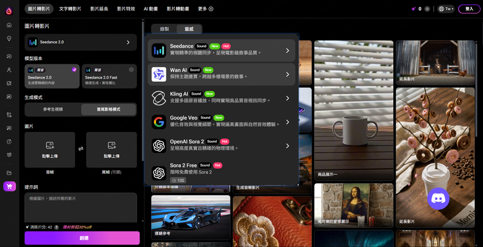The height and width of the screenshot is (247, 483).
Task: Click the Seedance logo in model list
Action: pos(159,51)
